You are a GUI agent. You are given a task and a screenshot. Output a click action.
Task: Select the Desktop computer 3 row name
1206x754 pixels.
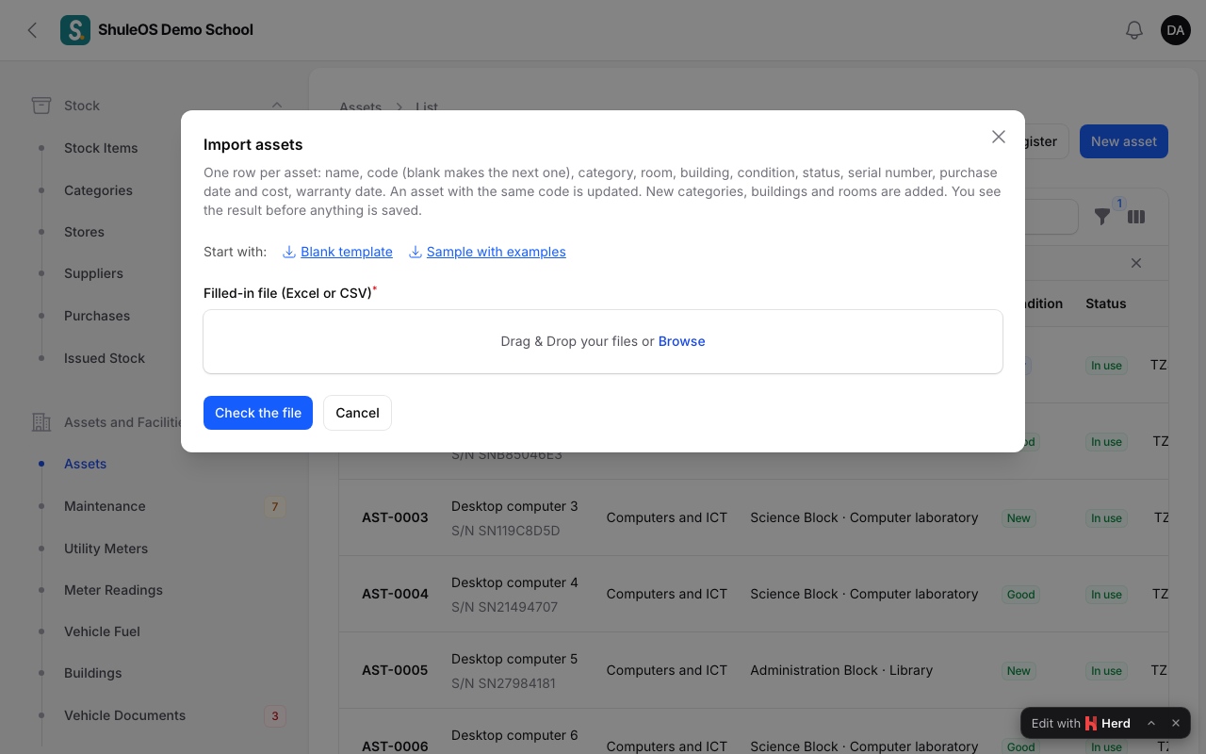[x=514, y=506]
